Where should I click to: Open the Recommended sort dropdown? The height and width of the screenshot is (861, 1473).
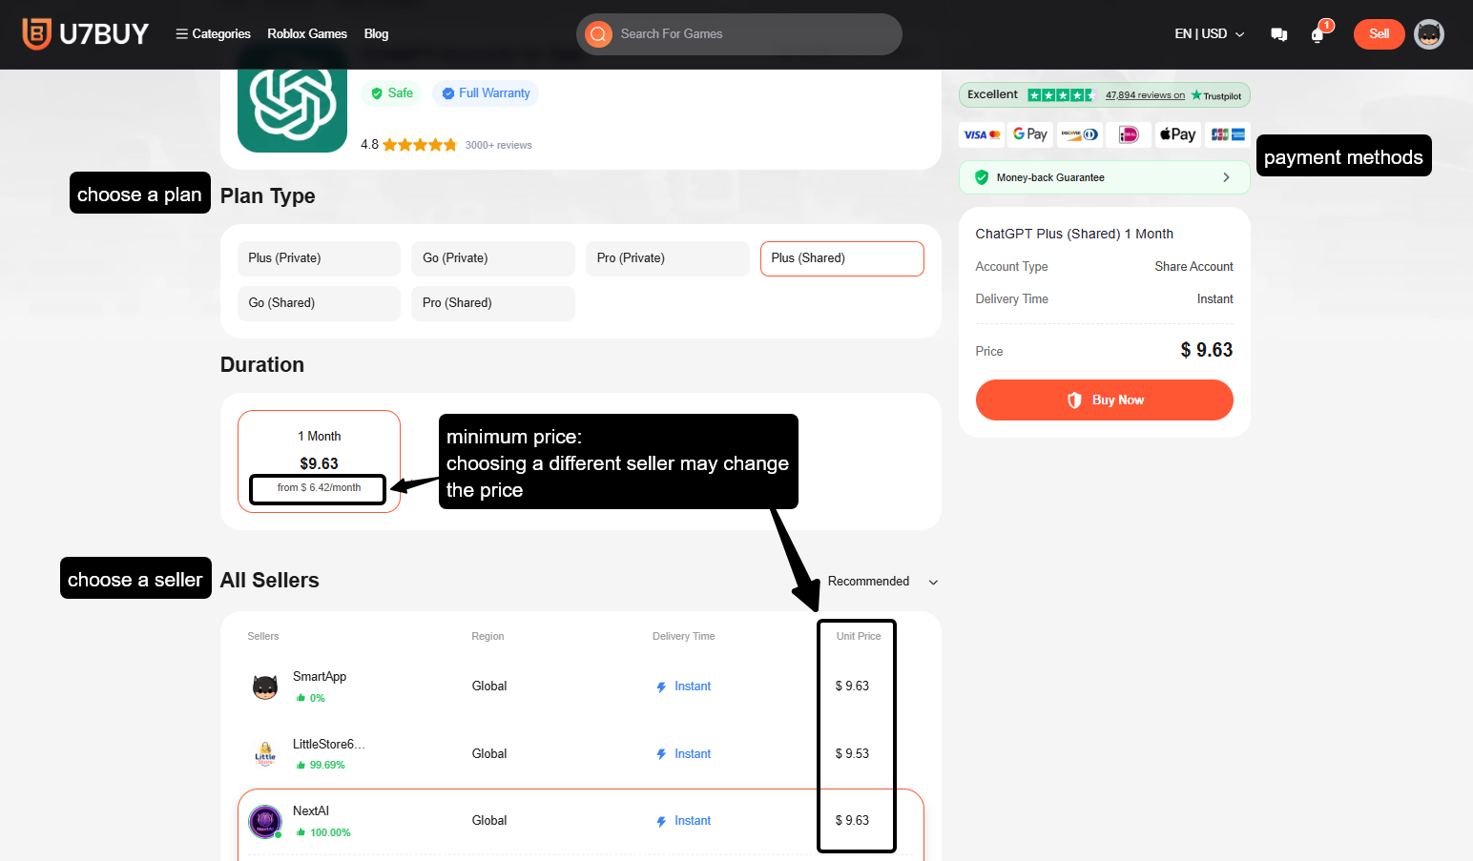pos(882,582)
